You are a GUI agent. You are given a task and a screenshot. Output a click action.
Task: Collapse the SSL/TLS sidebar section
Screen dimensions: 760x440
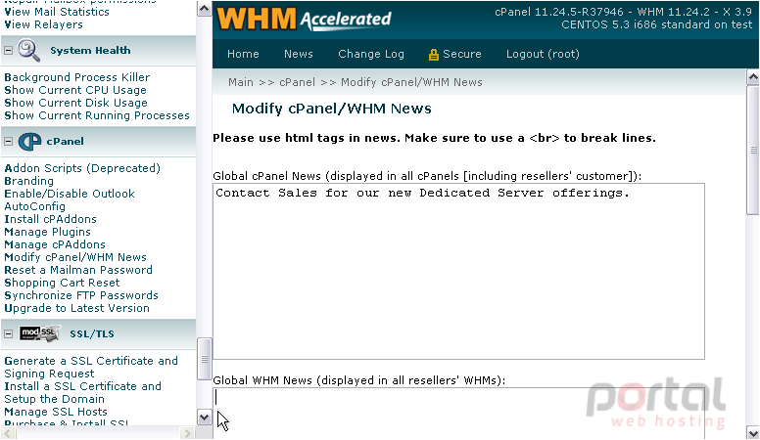point(8,334)
